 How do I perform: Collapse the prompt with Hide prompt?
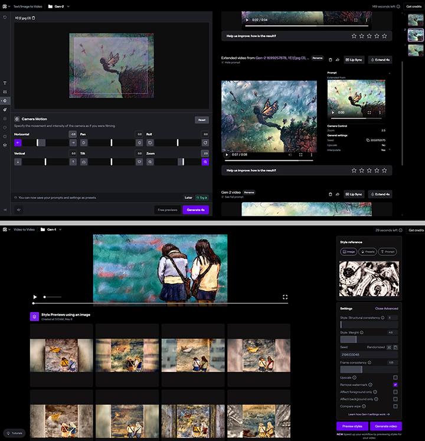[x=231, y=63]
